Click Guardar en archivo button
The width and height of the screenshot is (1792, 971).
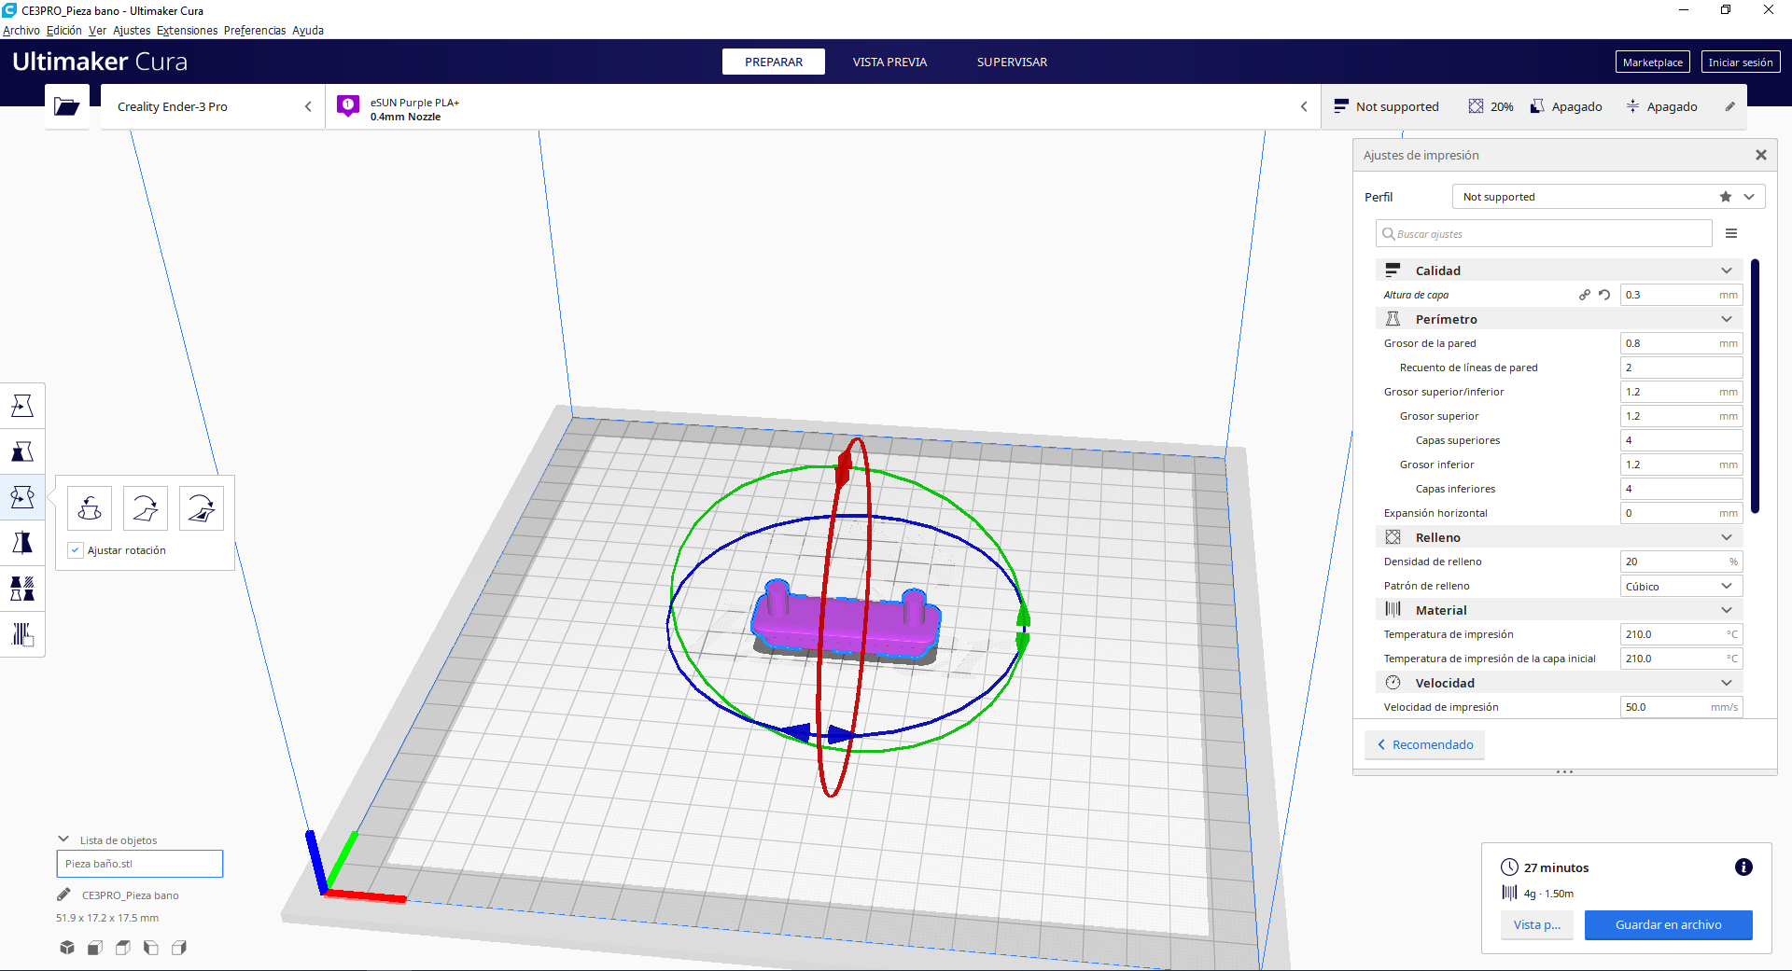pyautogui.click(x=1669, y=924)
